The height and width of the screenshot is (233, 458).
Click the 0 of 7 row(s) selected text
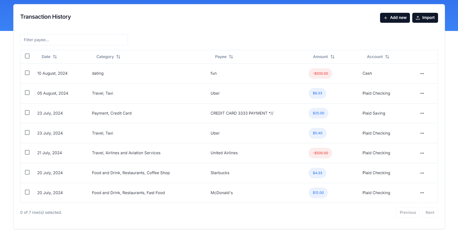click(41, 213)
